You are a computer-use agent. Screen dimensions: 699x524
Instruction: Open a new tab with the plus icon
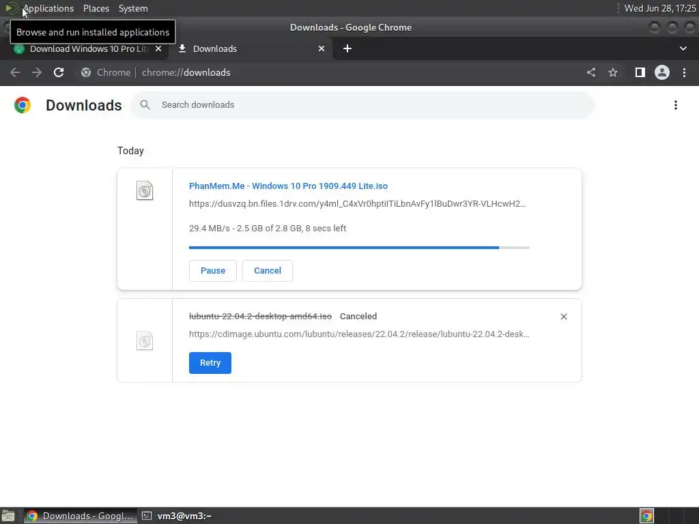point(347,48)
